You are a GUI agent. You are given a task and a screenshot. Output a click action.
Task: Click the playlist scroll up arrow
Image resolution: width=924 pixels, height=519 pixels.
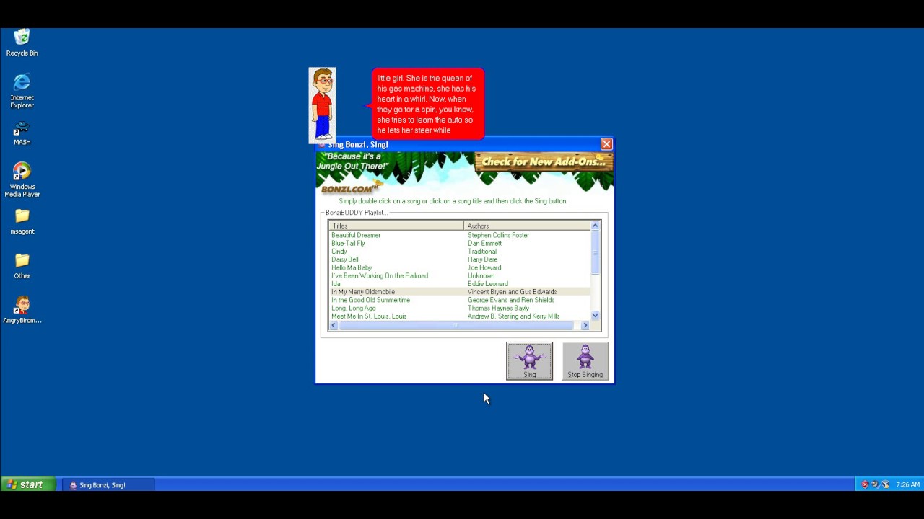595,226
